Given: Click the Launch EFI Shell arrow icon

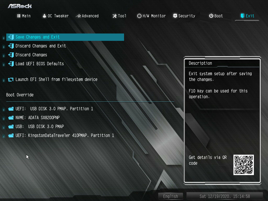Looking at the screenshot, I should pos(10,80).
